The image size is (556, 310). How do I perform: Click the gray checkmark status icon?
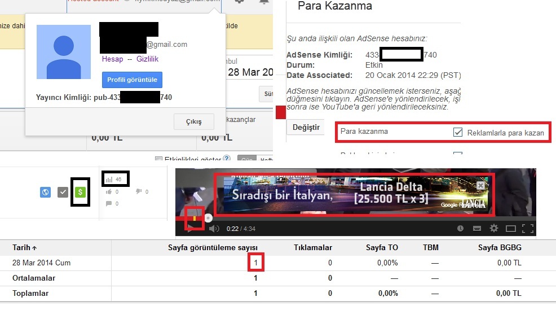[x=63, y=192]
